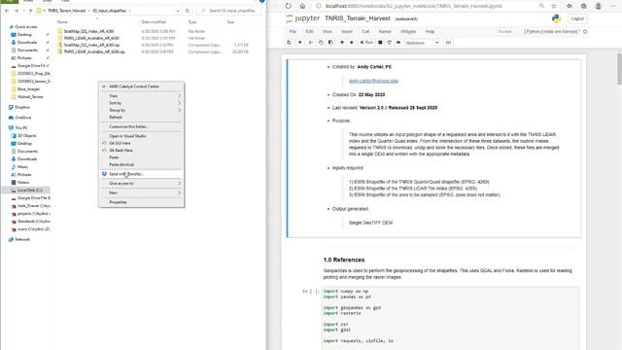The image size is (622, 350).
Task: Click the browser address bar URL
Action: click(414, 6)
